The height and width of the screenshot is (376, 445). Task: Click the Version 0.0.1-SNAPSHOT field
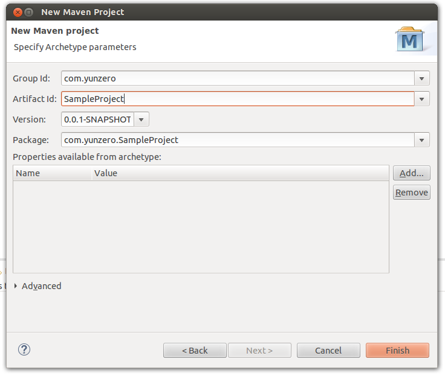coord(97,119)
